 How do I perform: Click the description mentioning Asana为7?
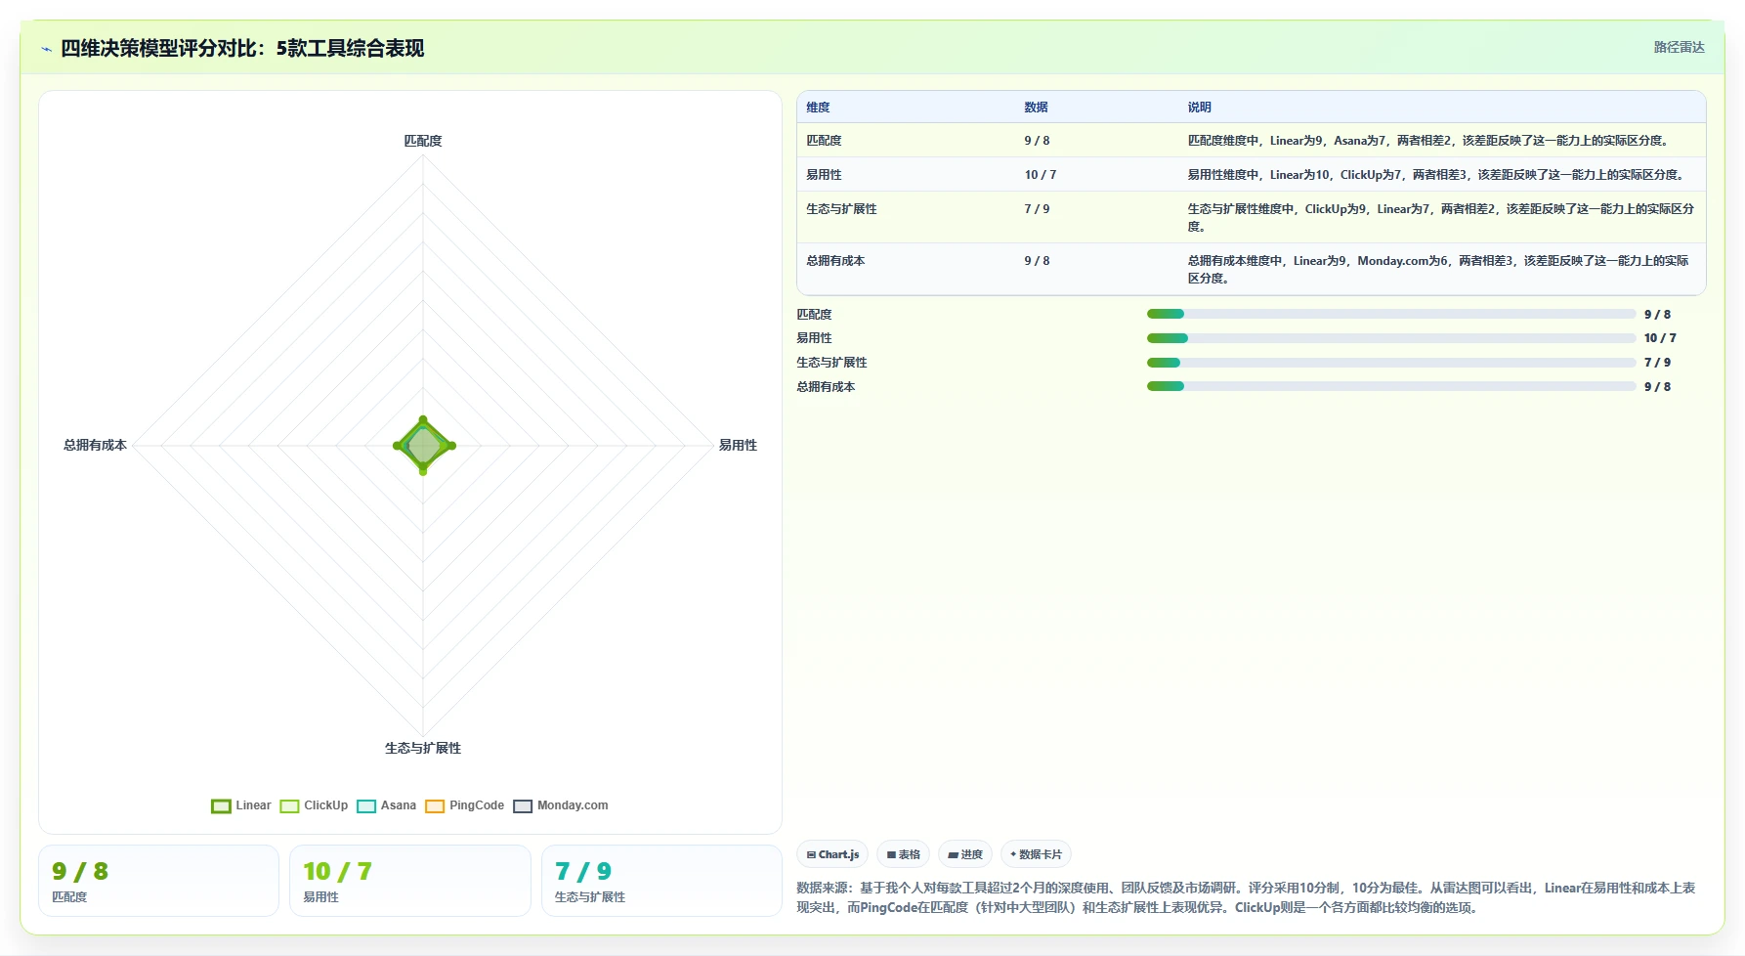(1428, 141)
